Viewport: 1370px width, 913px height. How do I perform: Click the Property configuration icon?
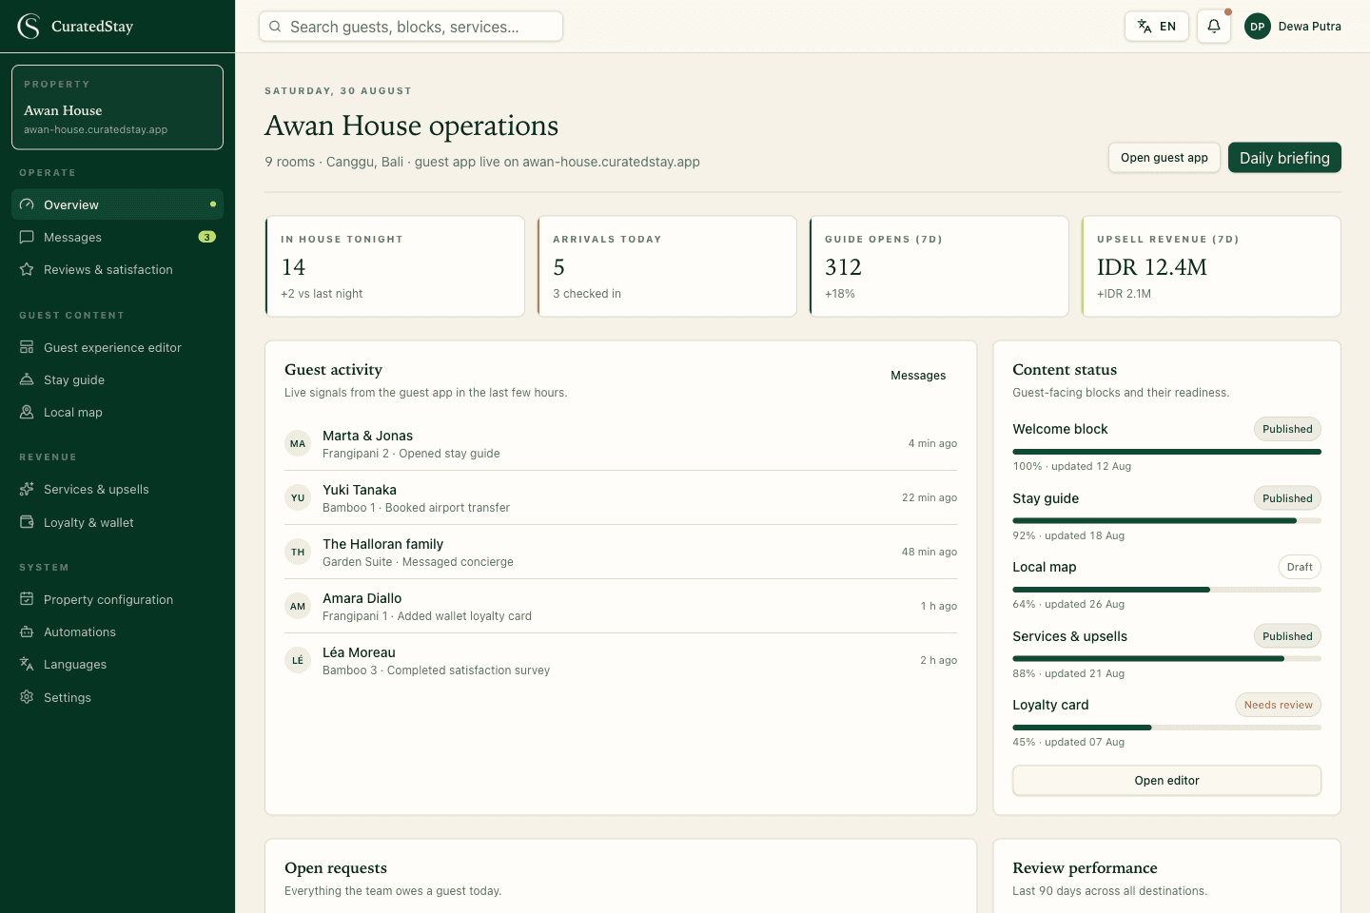[27, 599]
